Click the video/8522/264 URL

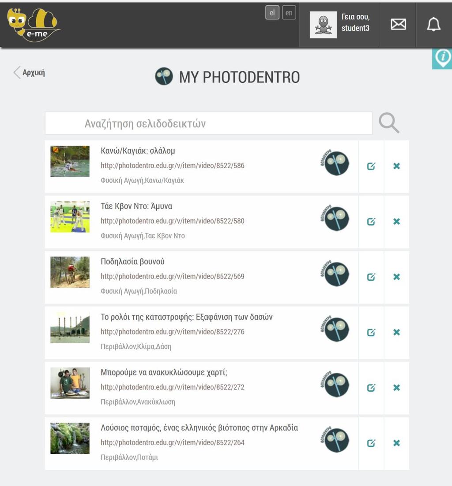[173, 442]
